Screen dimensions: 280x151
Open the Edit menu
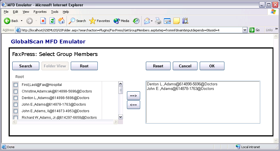tap(15, 12)
